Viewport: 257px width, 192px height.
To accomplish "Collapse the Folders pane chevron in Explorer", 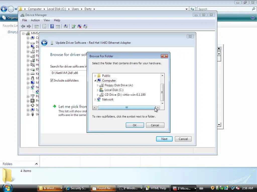I will click(37, 164).
